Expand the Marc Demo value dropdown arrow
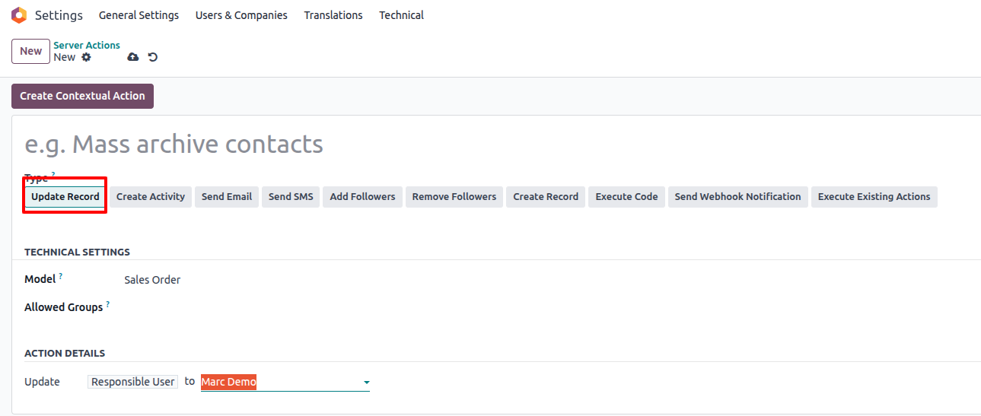This screenshot has height=416, width=981. tap(366, 383)
